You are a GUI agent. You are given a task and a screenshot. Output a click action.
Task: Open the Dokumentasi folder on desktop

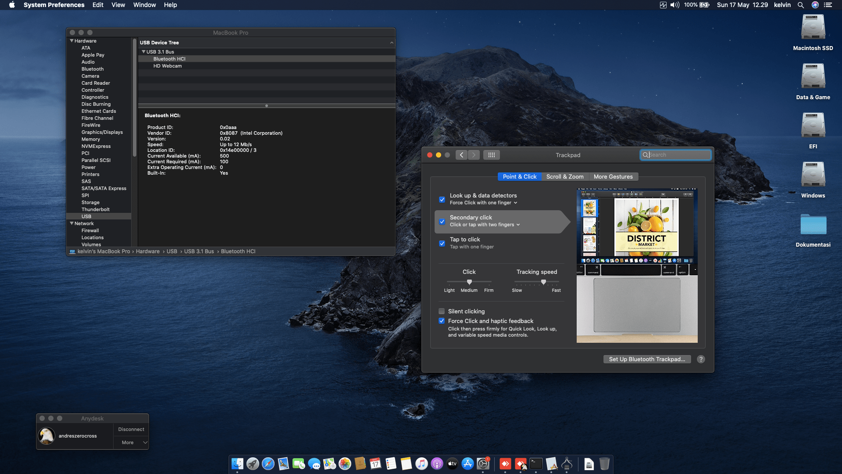pyautogui.click(x=813, y=230)
